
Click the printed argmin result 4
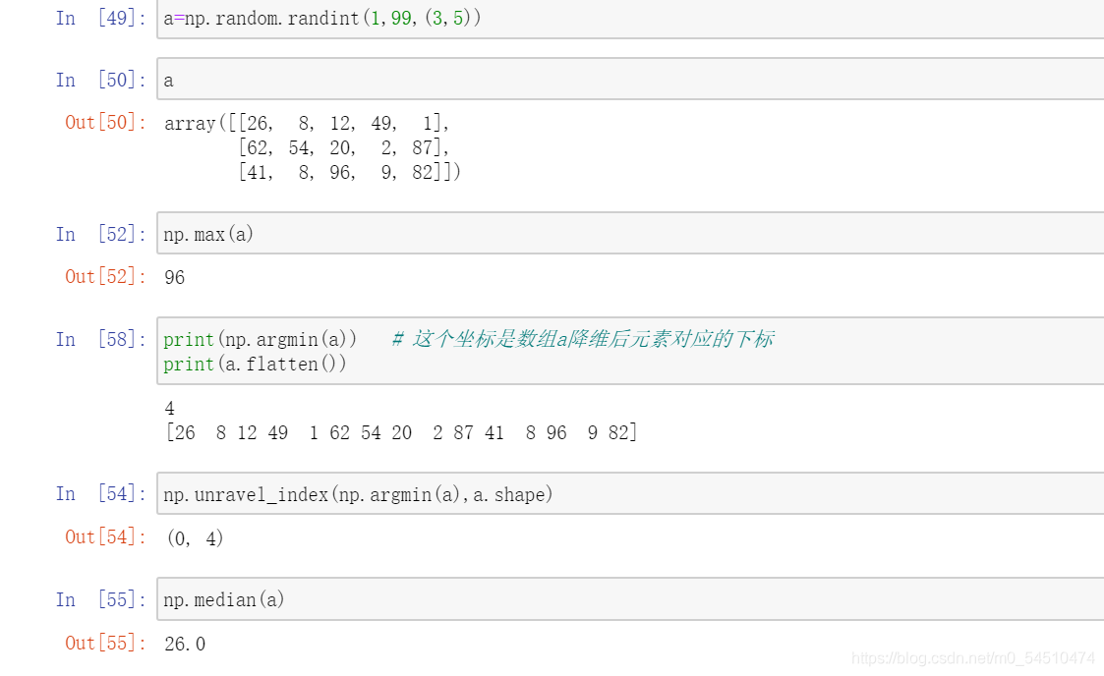pyautogui.click(x=170, y=408)
